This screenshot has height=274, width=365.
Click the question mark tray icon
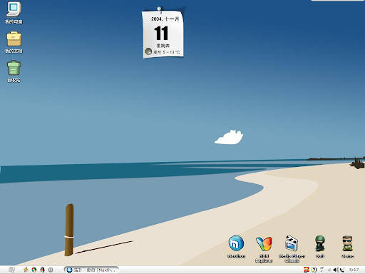coord(314,270)
